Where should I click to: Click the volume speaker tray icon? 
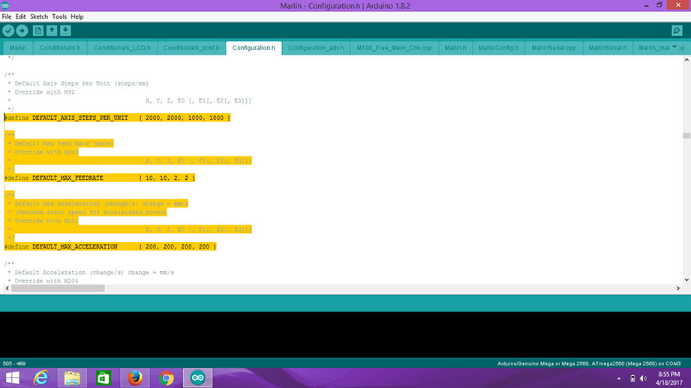643,378
